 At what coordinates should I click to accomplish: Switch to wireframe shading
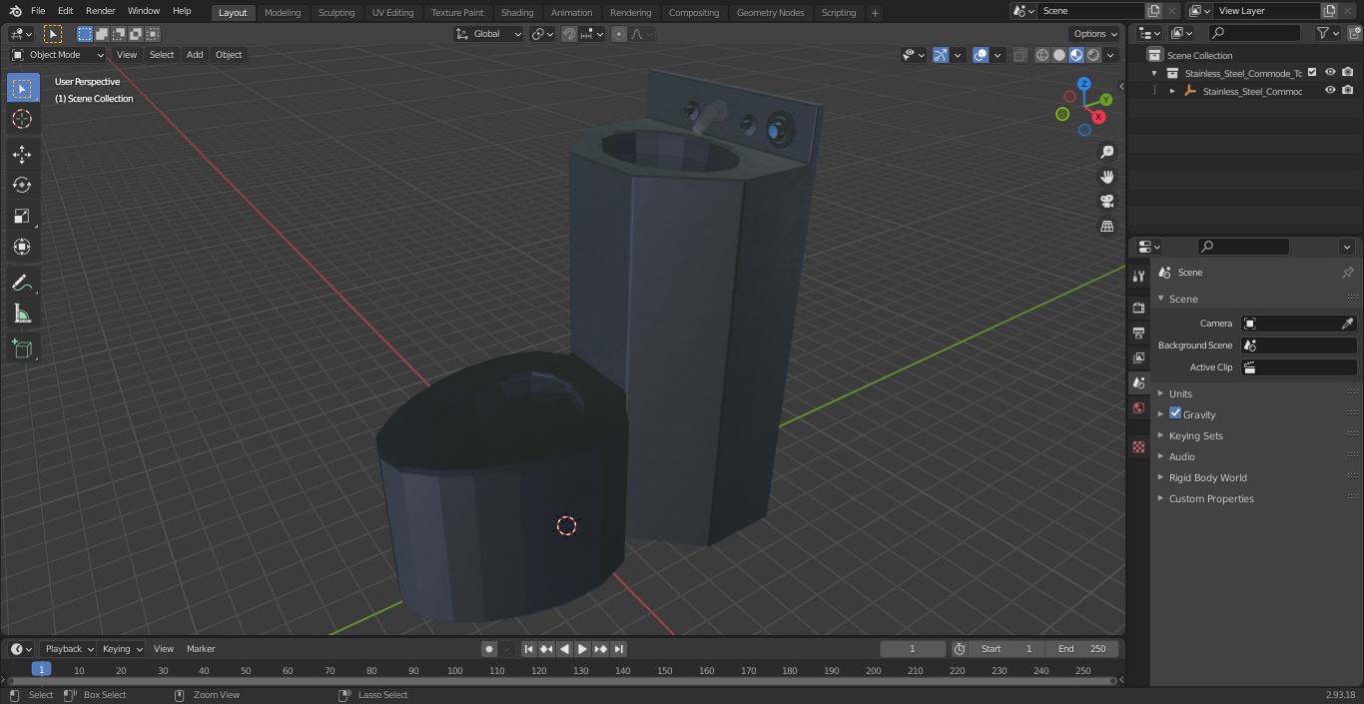click(1042, 55)
